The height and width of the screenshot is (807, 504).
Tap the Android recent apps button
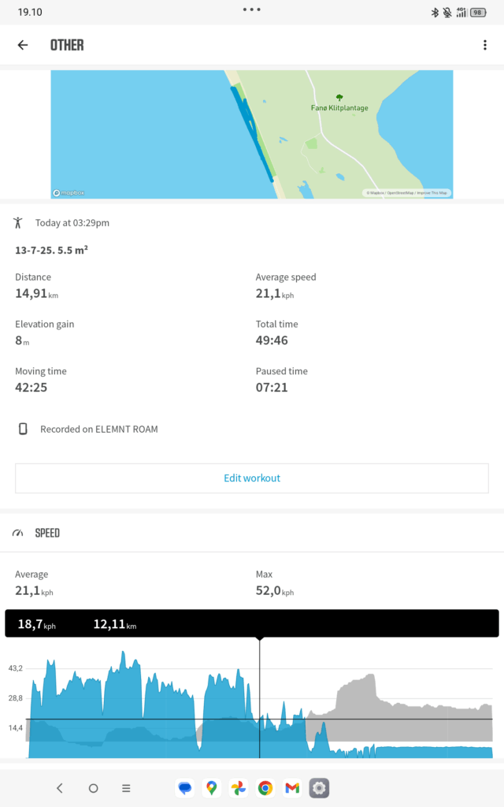tap(126, 788)
